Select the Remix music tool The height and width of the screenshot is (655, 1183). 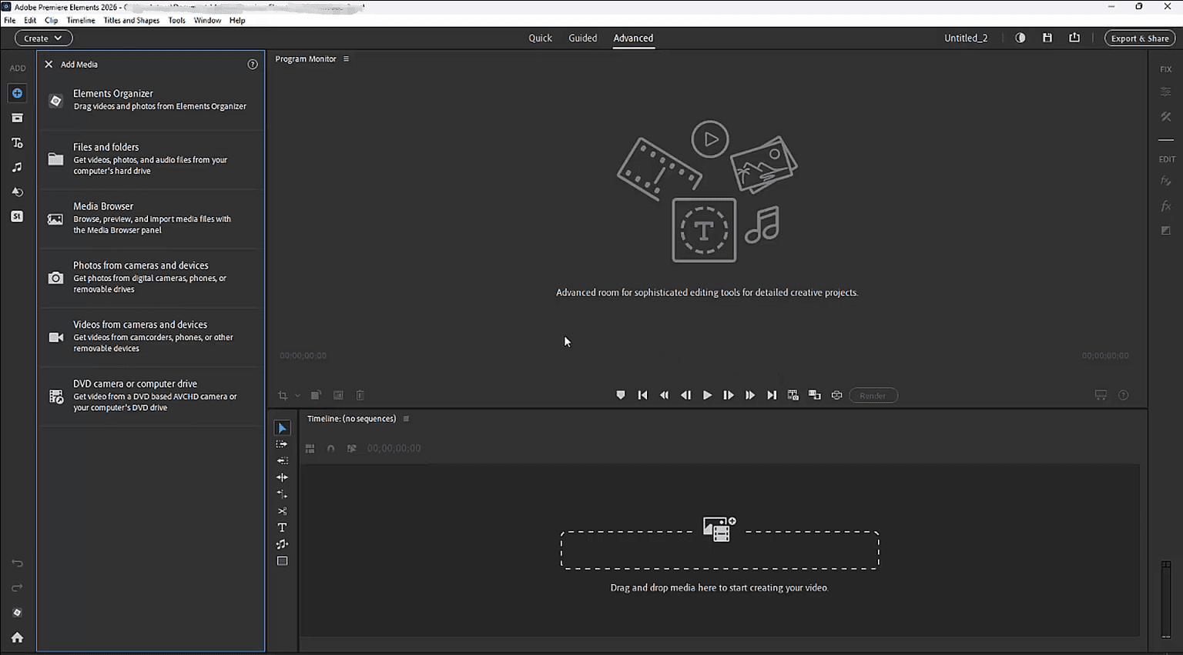pos(282,544)
